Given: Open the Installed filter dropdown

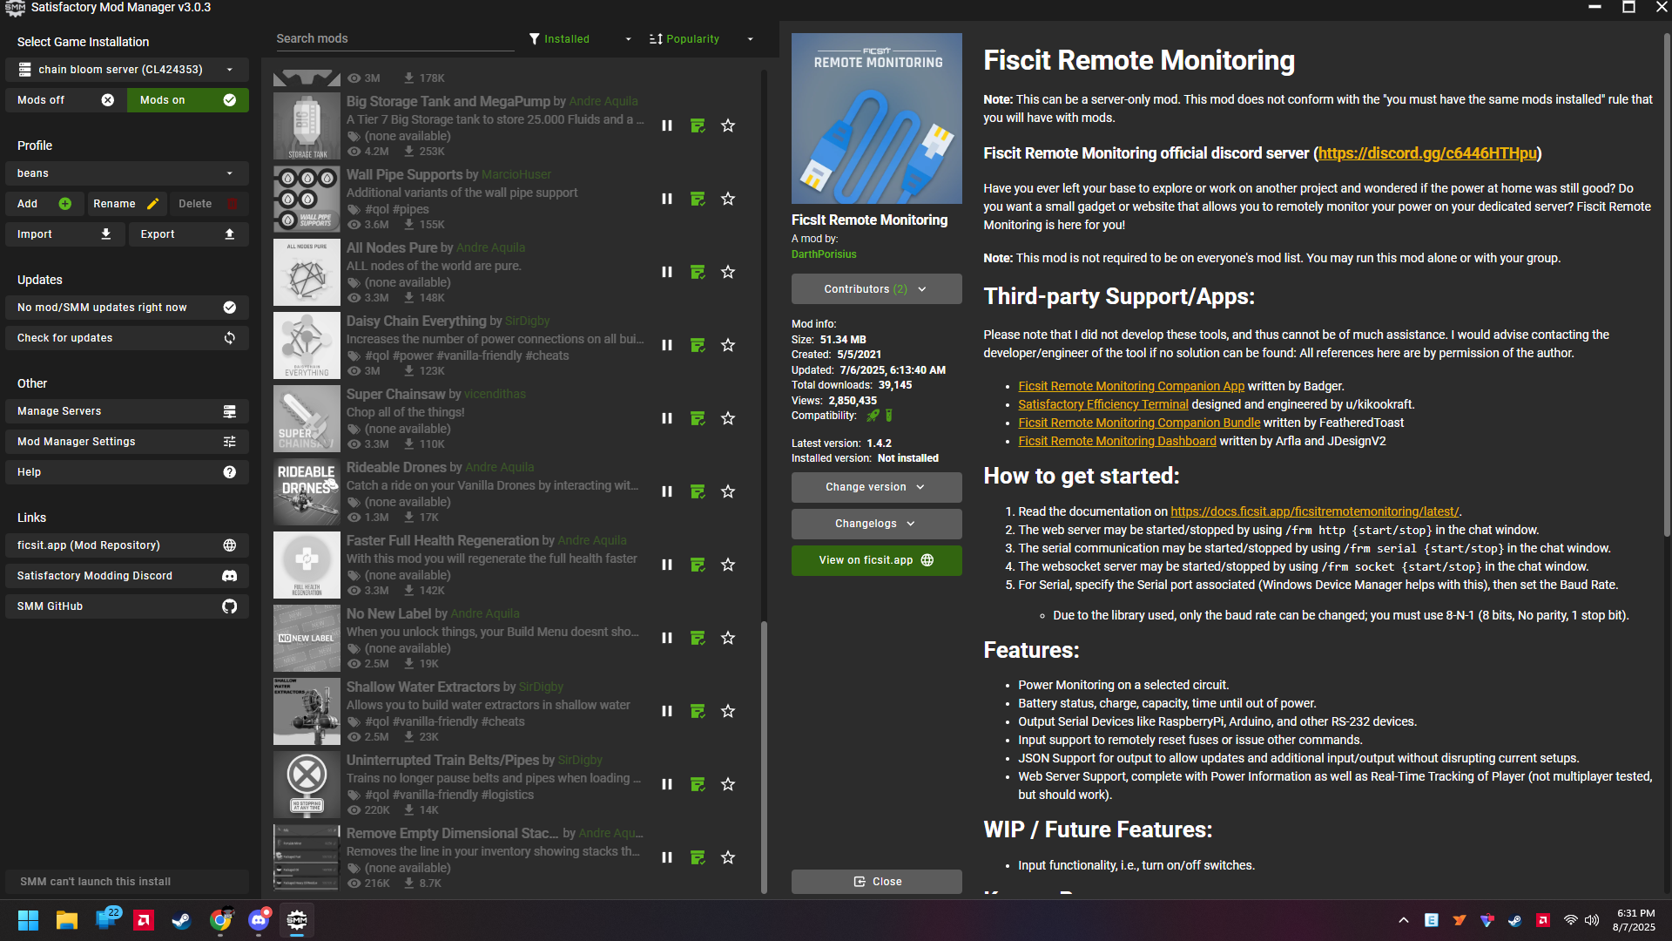Looking at the screenshot, I should click(x=580, y=39).
